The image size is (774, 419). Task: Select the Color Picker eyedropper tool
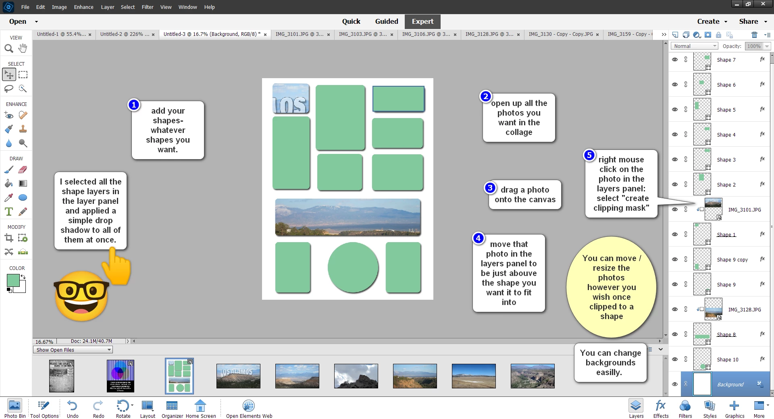pos(9,197)
